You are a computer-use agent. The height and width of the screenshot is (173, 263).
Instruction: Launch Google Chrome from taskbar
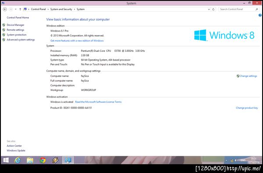click(x=43, y=160)
